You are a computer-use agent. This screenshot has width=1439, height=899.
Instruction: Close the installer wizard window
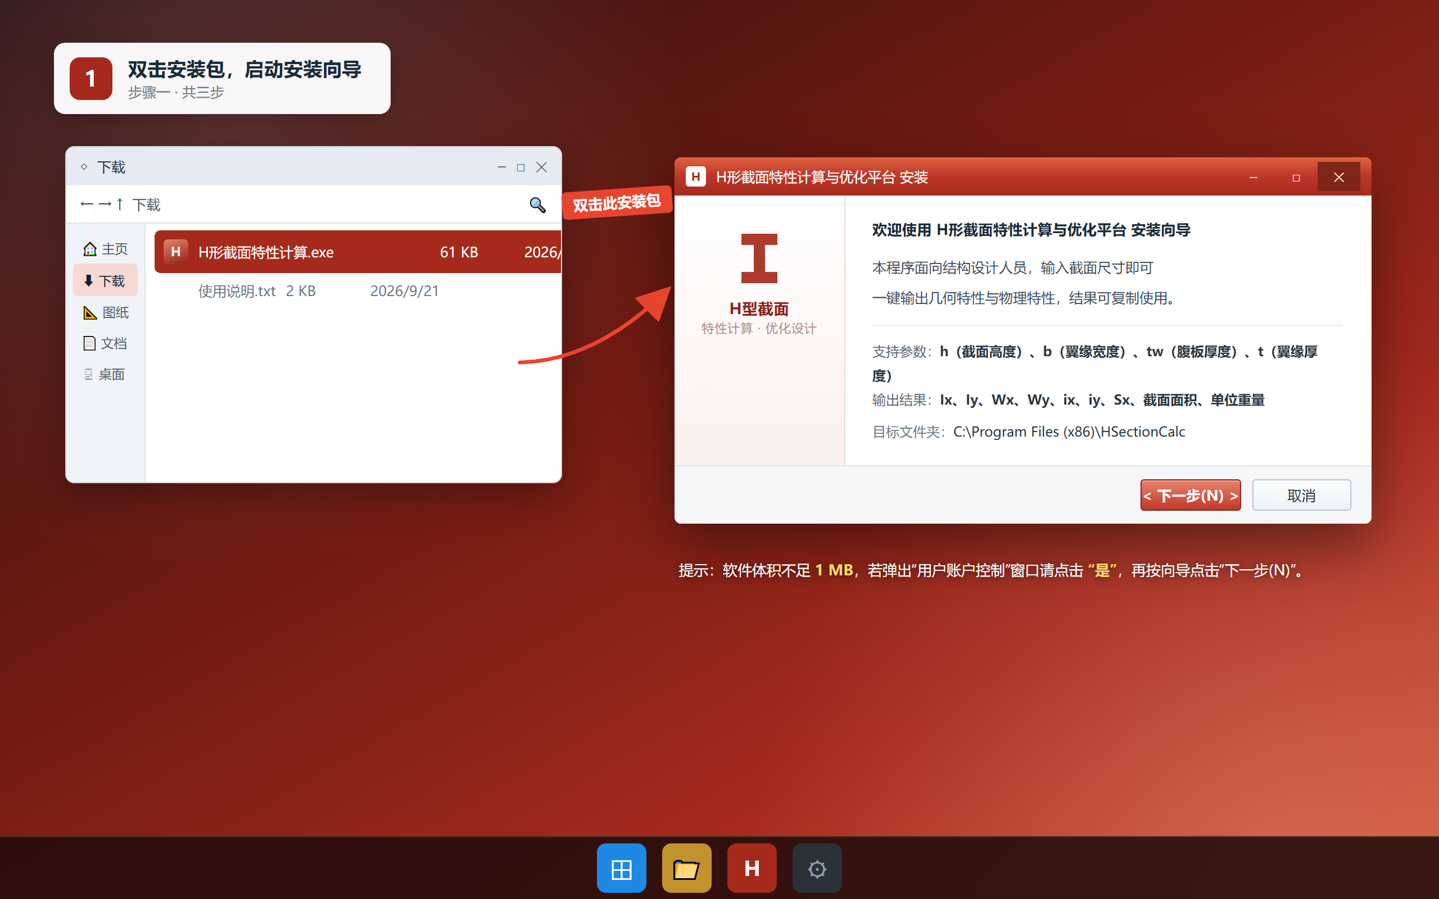1339,177
